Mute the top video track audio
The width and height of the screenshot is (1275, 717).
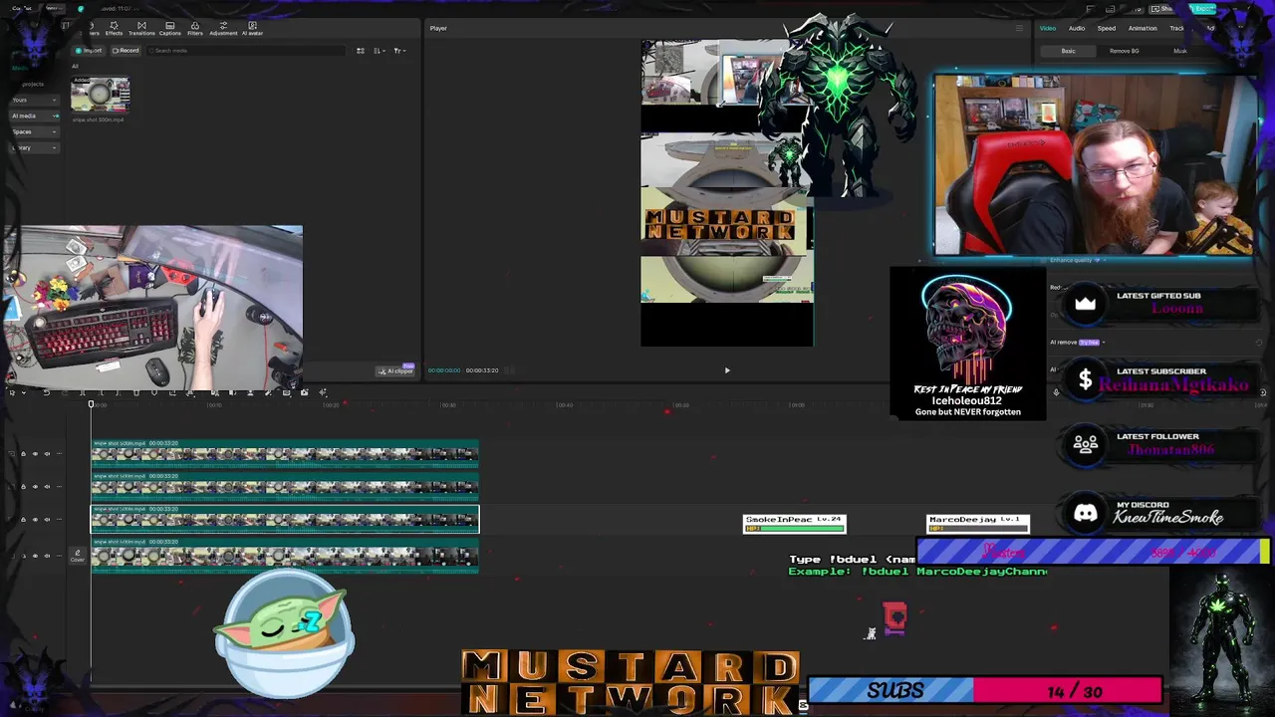click(48, 454)
